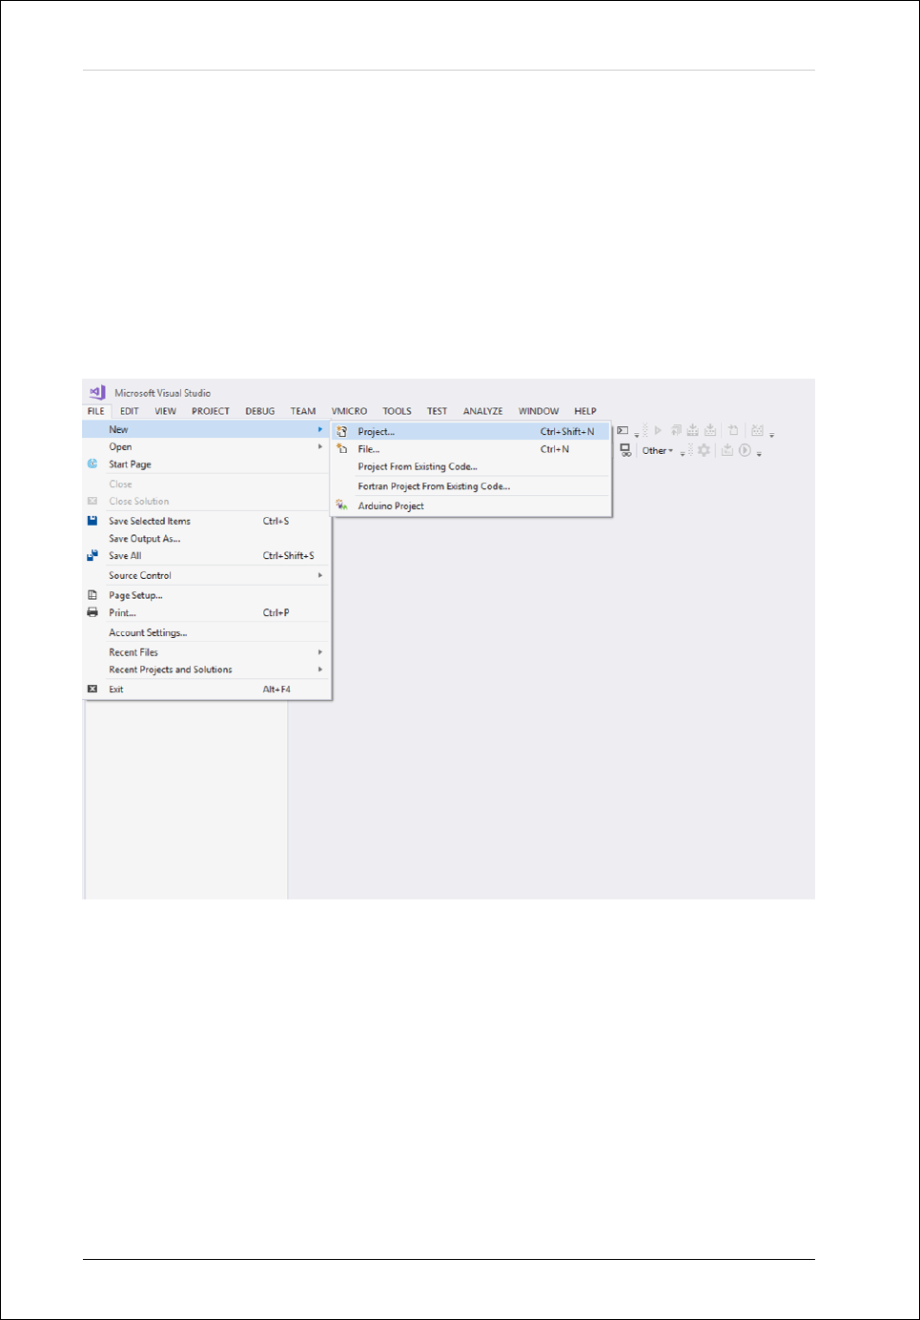This screenshot has height=1320, width=920.
Task: Open the TEST menu
Action: coord(437,411)
